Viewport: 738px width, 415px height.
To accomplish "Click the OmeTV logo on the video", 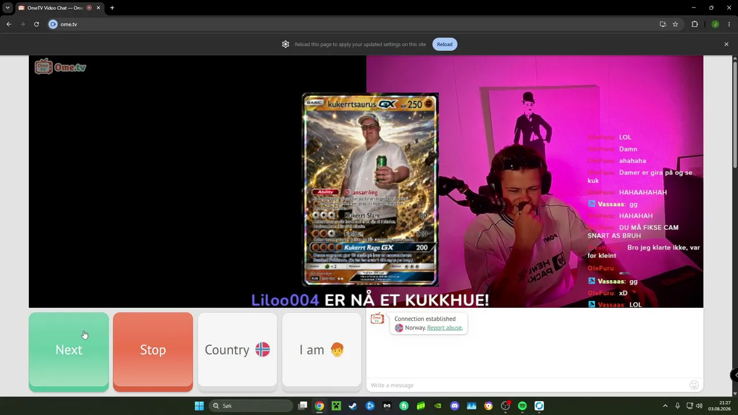I will pyautogui.click(x=61, y=67).
